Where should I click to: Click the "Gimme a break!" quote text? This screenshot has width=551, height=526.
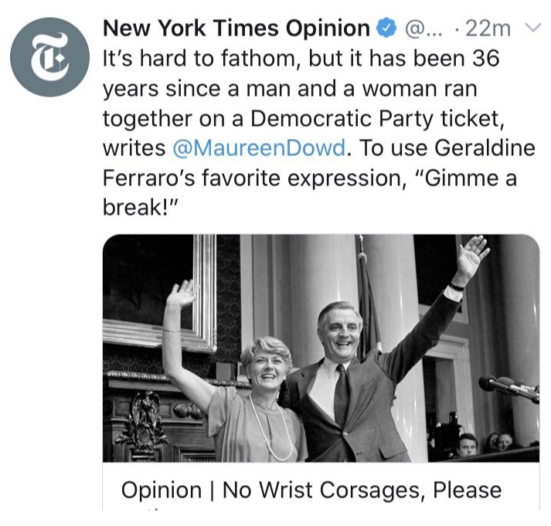click(x=464, y=177)
